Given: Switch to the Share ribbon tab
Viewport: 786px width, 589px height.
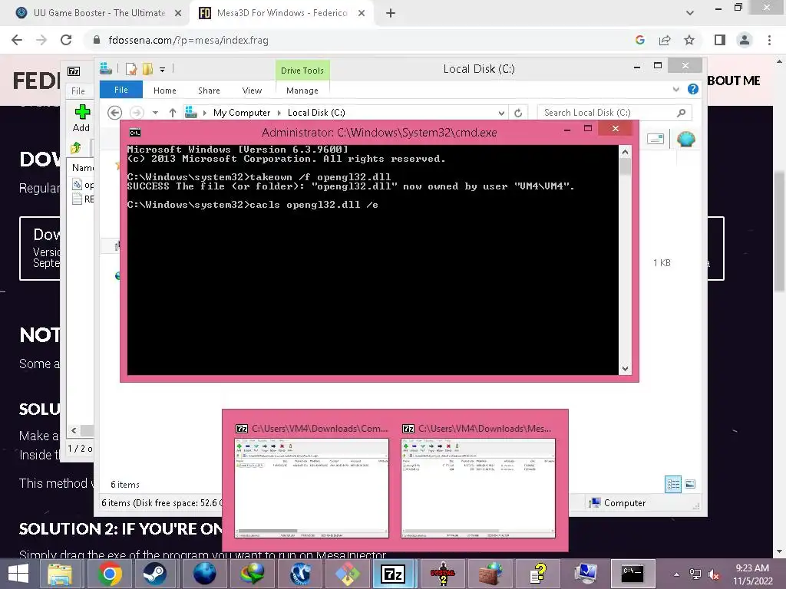Looking at the screenshot, I should click(209, 90).
